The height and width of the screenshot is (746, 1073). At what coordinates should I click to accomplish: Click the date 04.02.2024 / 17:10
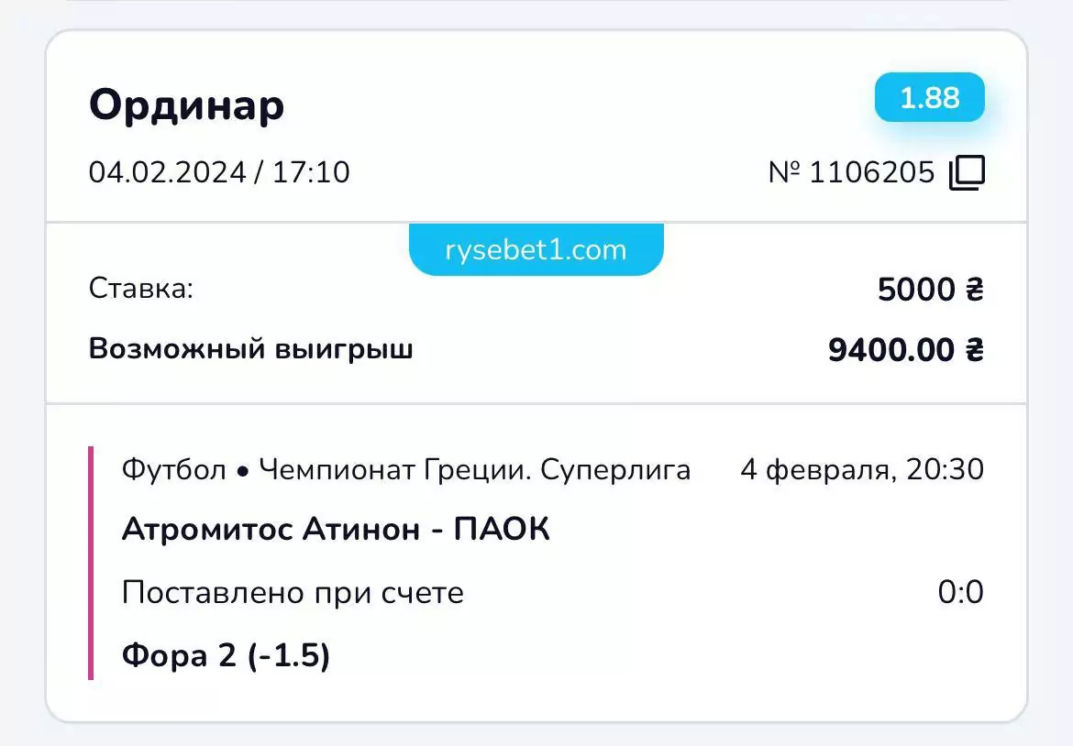[218, 172]
